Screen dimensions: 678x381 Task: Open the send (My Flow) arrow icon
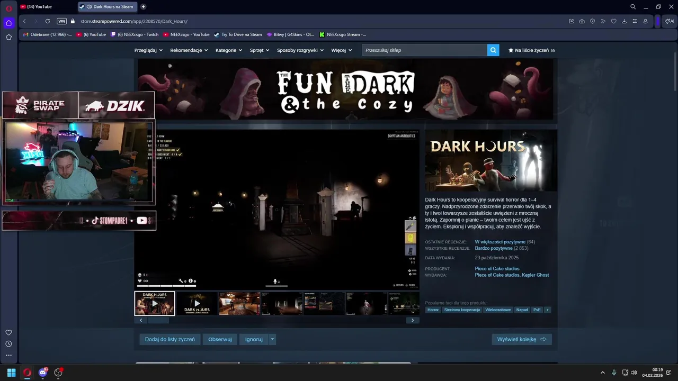click(603, 21)
